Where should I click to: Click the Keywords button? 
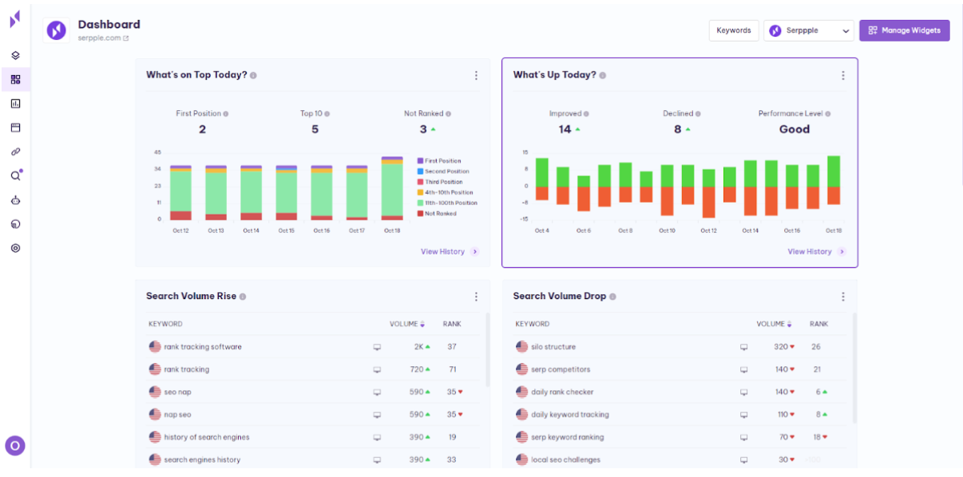pos(734,30)
